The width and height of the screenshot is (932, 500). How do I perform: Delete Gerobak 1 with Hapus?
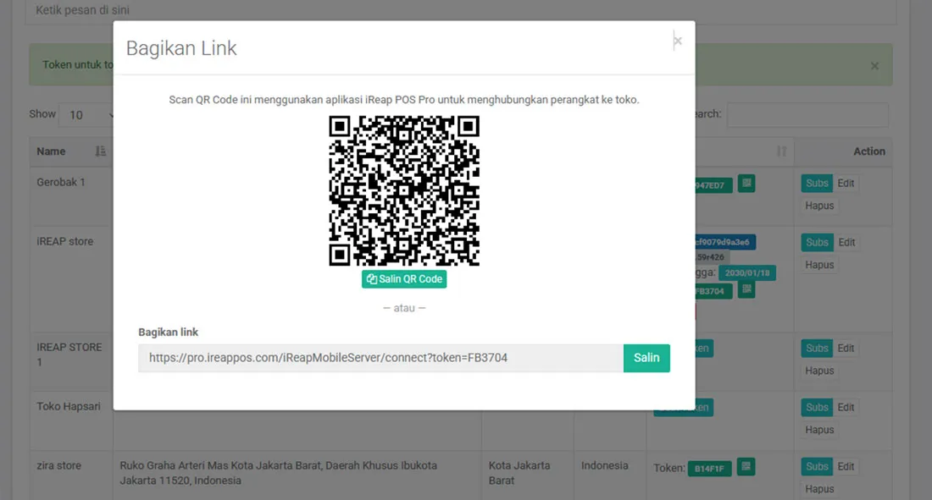819,206
